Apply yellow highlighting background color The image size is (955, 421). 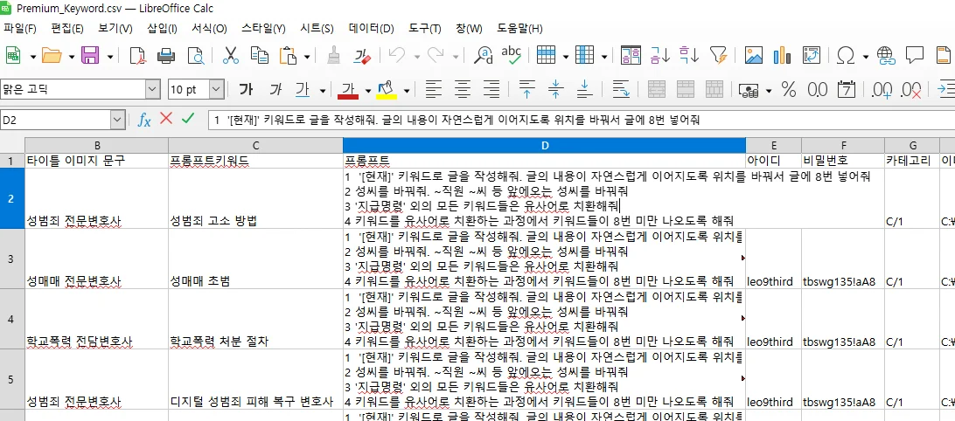point(386,89)
